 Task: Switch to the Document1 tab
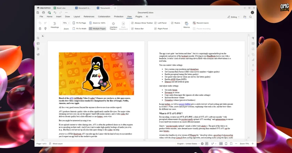click(x=84, y=8)
